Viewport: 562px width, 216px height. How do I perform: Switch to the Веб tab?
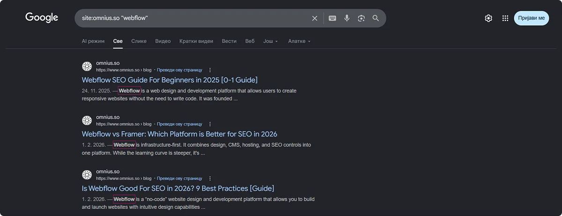point(250,41)
